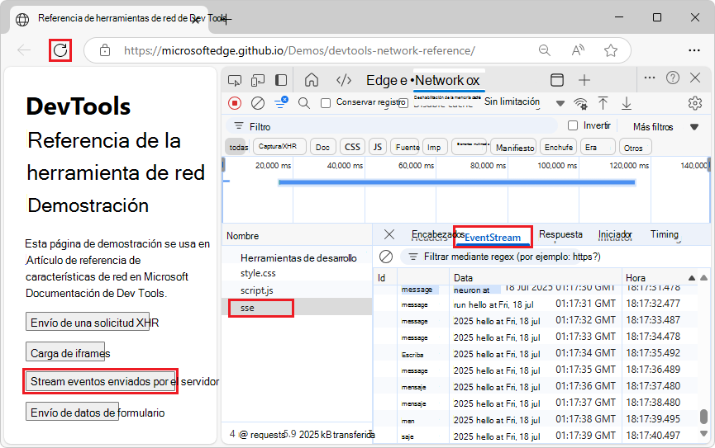Toggle device emulation icon
Image resolution: width=715 pixels, height=448 pixels.
pyautogui.click(x=258, y=80)
